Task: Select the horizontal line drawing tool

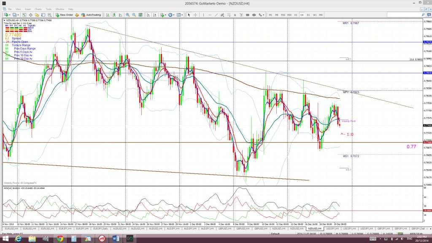Action: point(210,15)
